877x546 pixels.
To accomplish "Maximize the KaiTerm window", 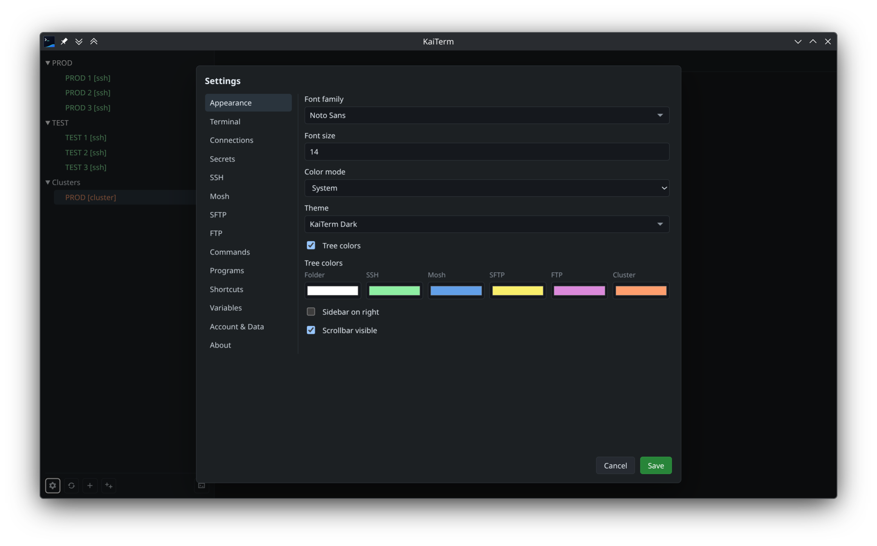I will [x=813, y=41].
